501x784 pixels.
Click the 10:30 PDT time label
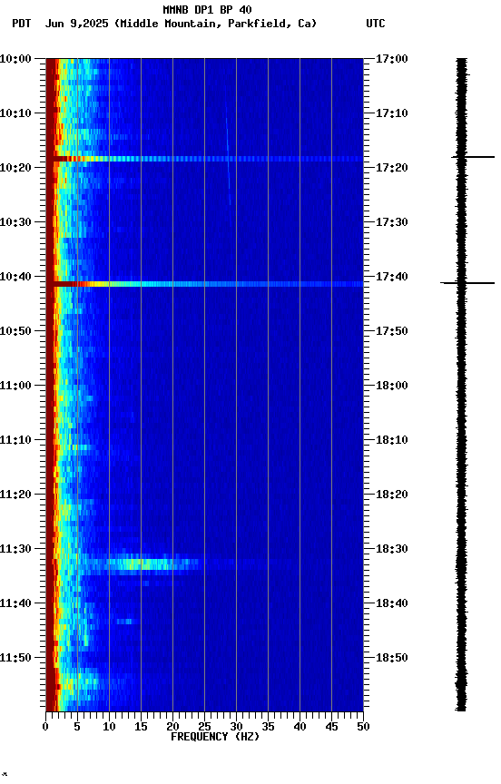tap(15, 222)
